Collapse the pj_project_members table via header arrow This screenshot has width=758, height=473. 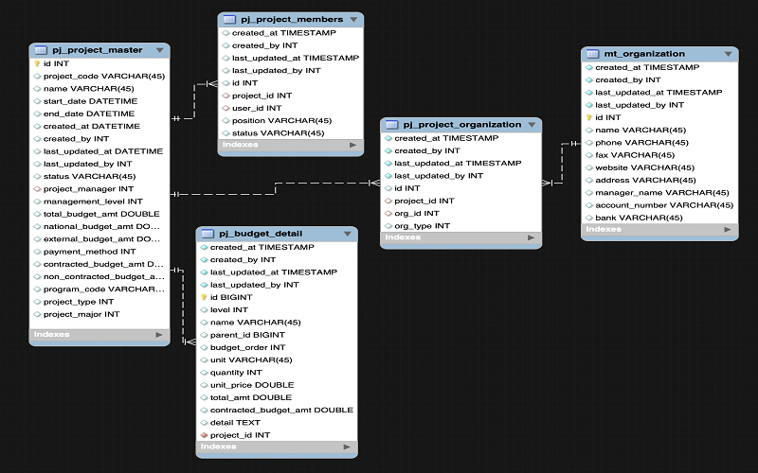(x=353, y=19)
